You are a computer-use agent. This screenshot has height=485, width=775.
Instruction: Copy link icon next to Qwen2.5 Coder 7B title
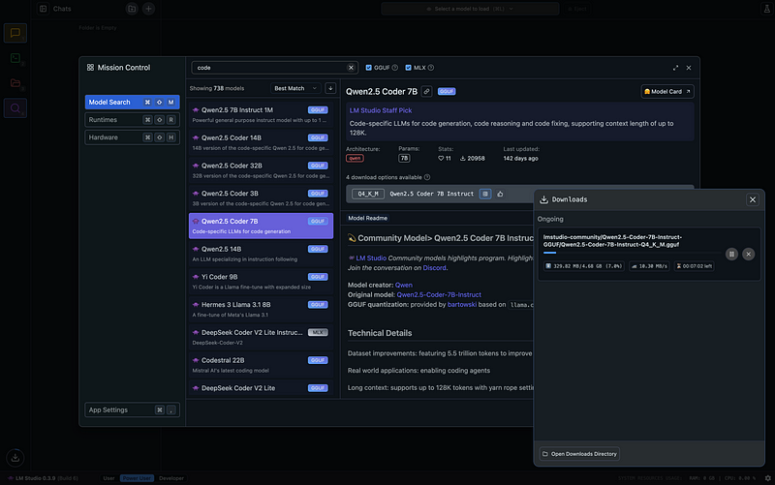(426, 91)
